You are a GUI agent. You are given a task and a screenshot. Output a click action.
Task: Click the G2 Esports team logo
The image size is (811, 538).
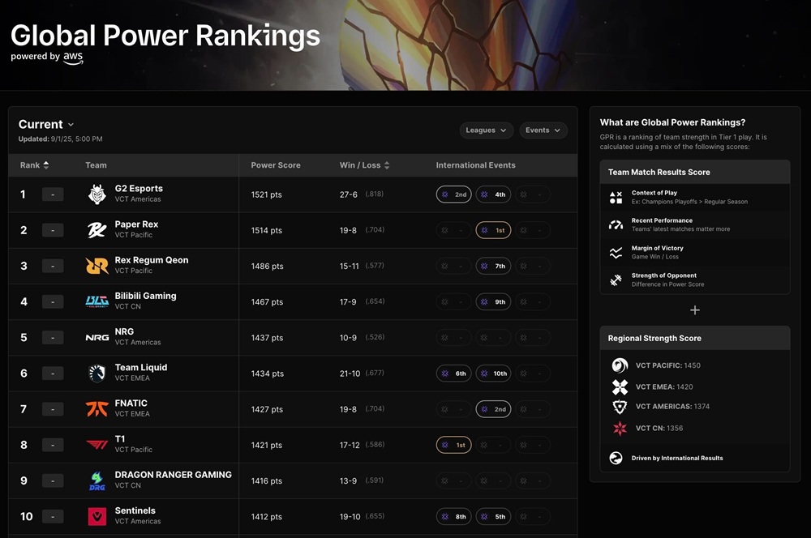click(x=97, y=194)
